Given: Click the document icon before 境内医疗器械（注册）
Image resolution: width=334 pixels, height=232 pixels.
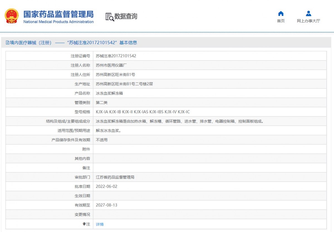Looking at the screenshot, I should coord(9,42).
